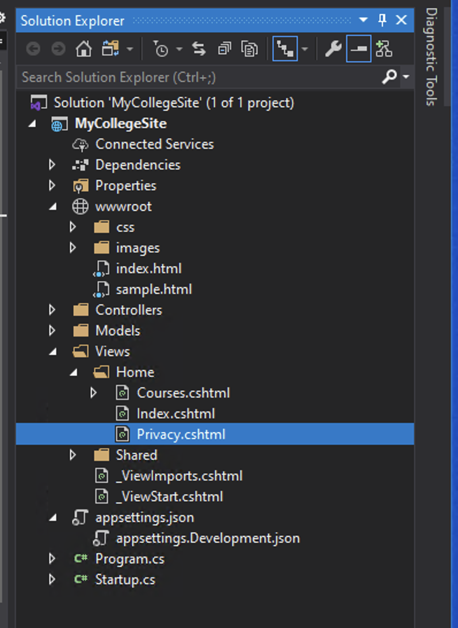Click Switch Views icon next to Home
The height and width of the screenshot is (628, 458).
pyautogui.click(x=110, y=50)
